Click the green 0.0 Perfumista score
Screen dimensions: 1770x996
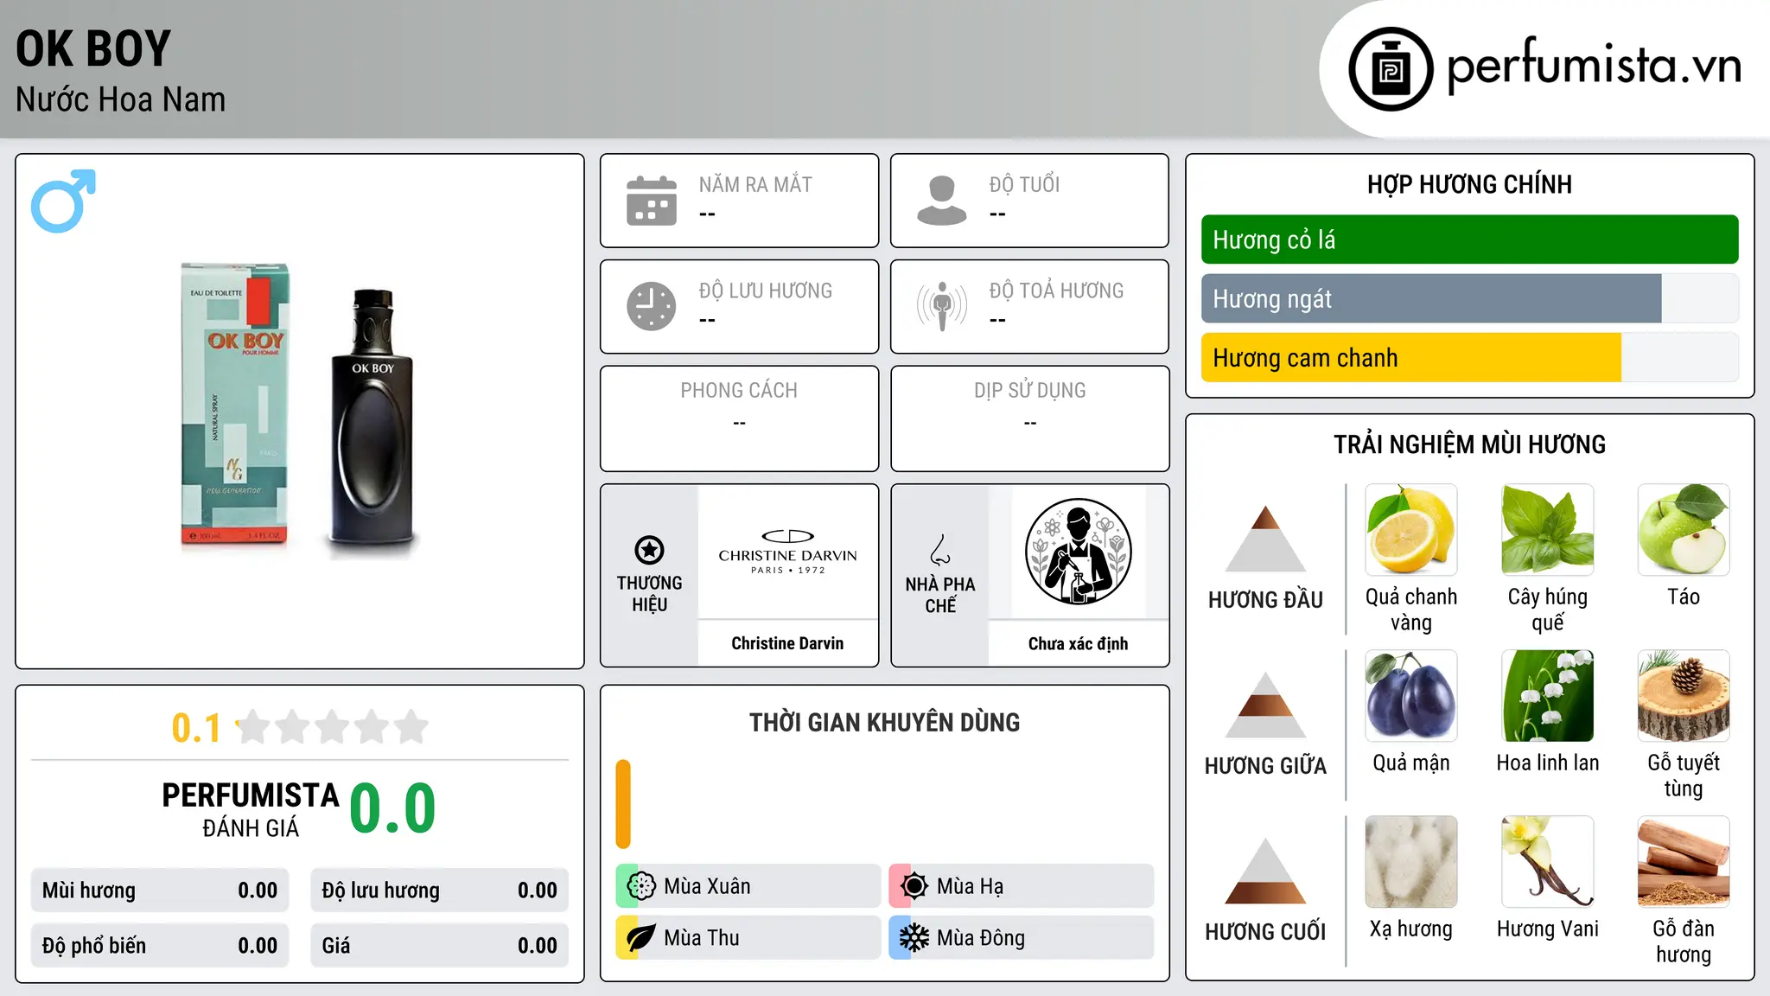click(x=392, y=808)
